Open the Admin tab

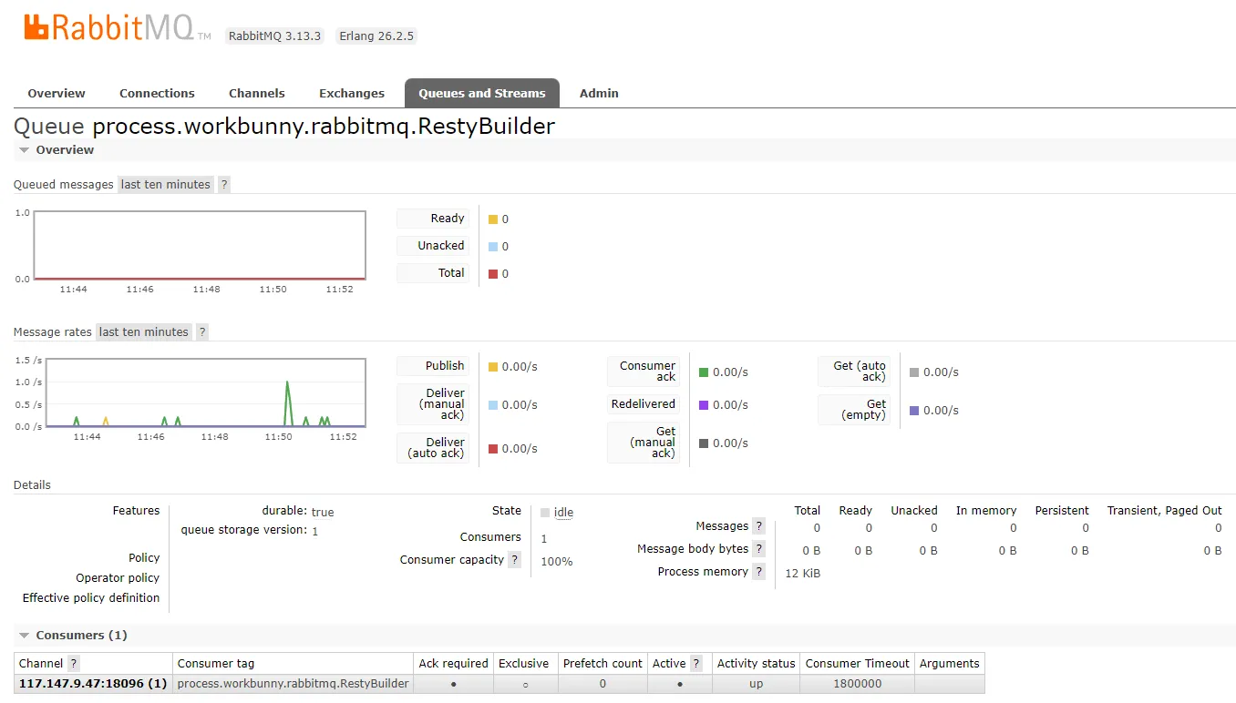coord(599,94)
